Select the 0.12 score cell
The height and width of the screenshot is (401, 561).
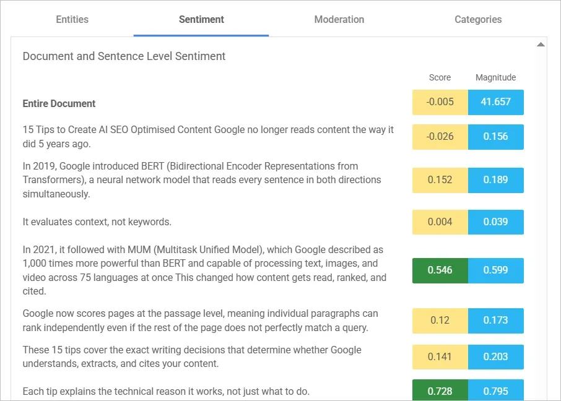440,320
